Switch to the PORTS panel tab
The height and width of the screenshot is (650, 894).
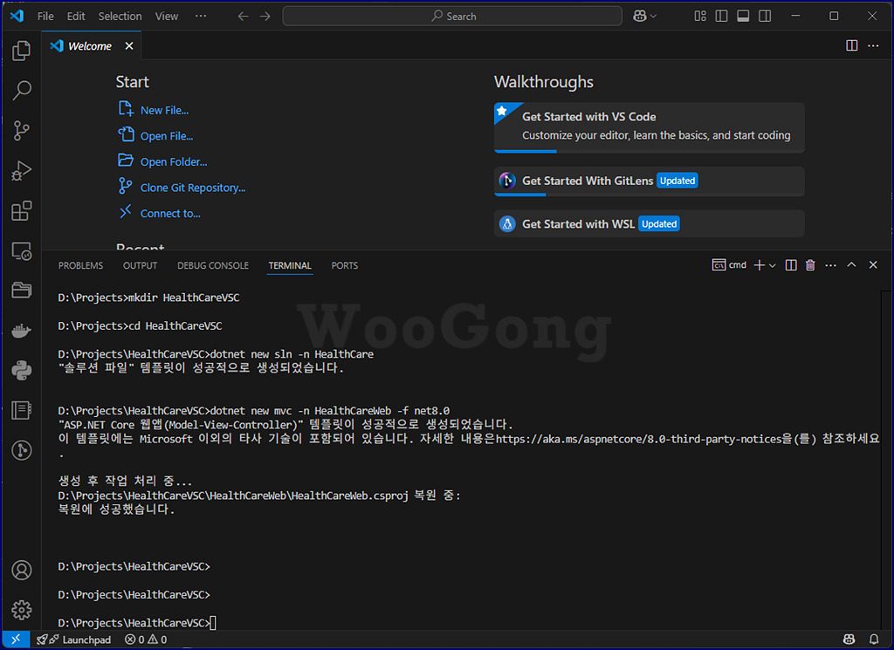[x=344, y=265]
